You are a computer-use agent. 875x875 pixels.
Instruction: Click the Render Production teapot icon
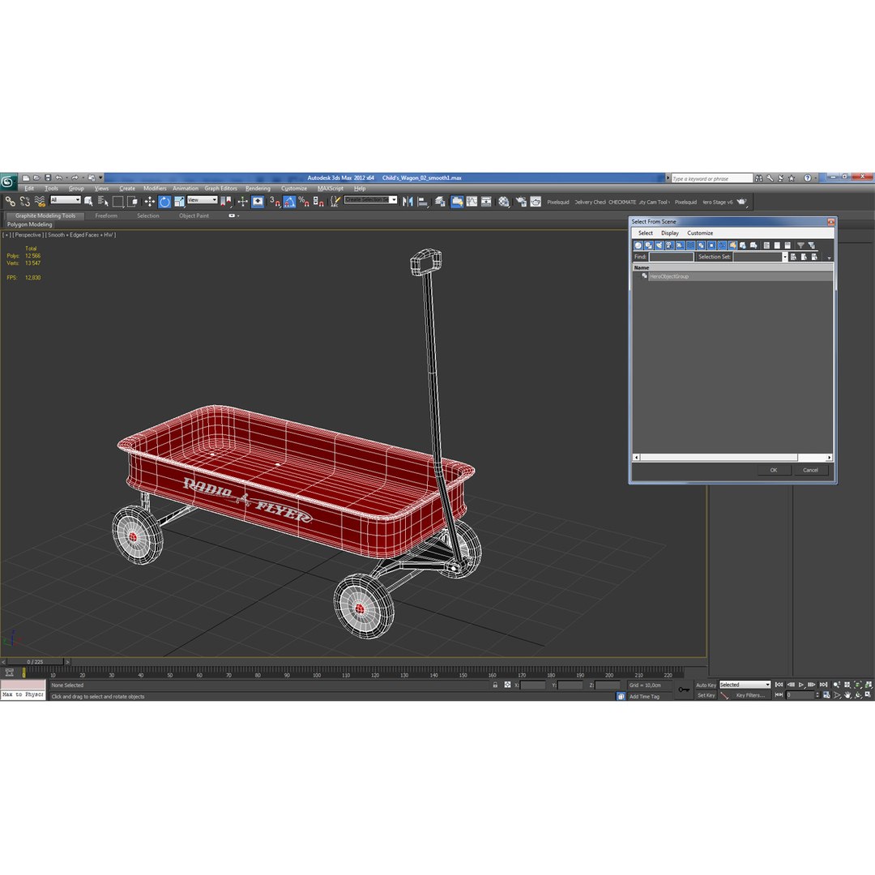(741, 202)
